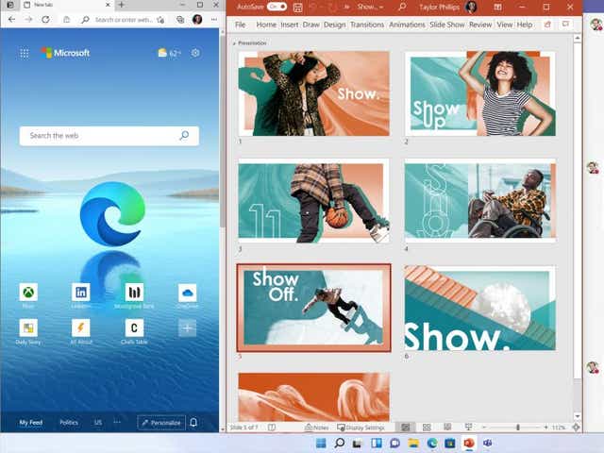
Task: Click the Share icon in ribbon
Action: pos(547,25)
